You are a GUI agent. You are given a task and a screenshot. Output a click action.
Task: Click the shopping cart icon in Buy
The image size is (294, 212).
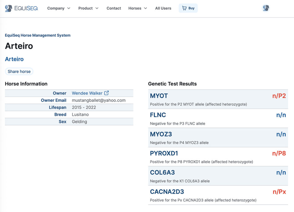(x=184, y=8)
